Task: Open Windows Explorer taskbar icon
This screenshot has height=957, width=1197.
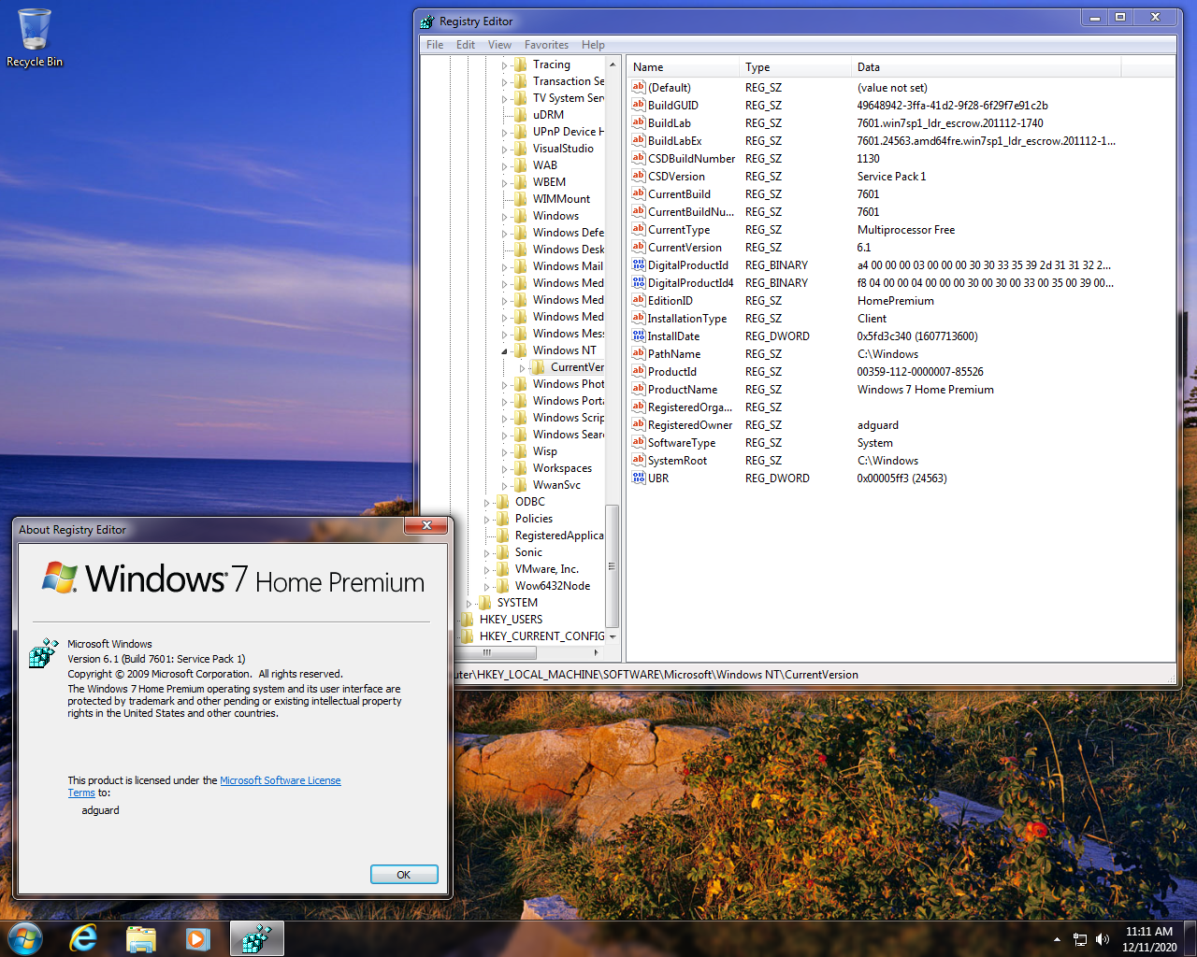Action: pos(141,938)
